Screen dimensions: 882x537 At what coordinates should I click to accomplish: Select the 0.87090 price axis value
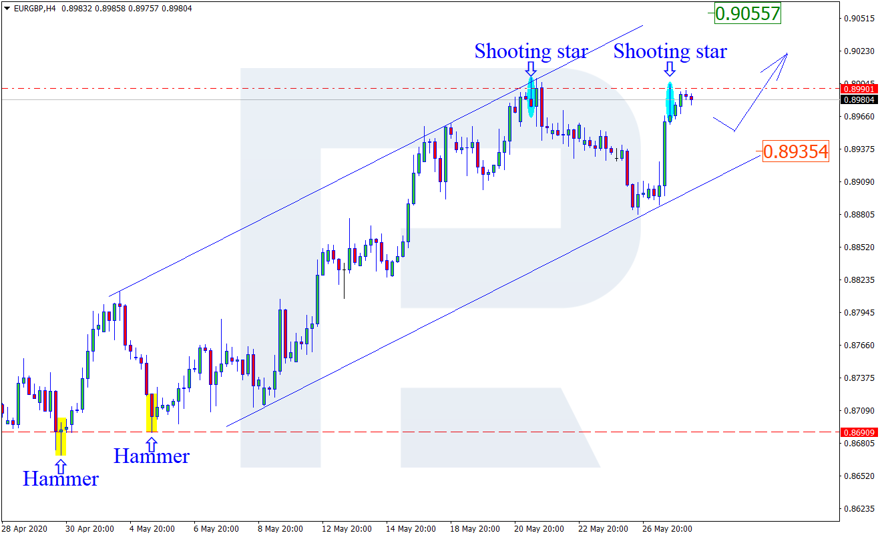click(859, 410)
